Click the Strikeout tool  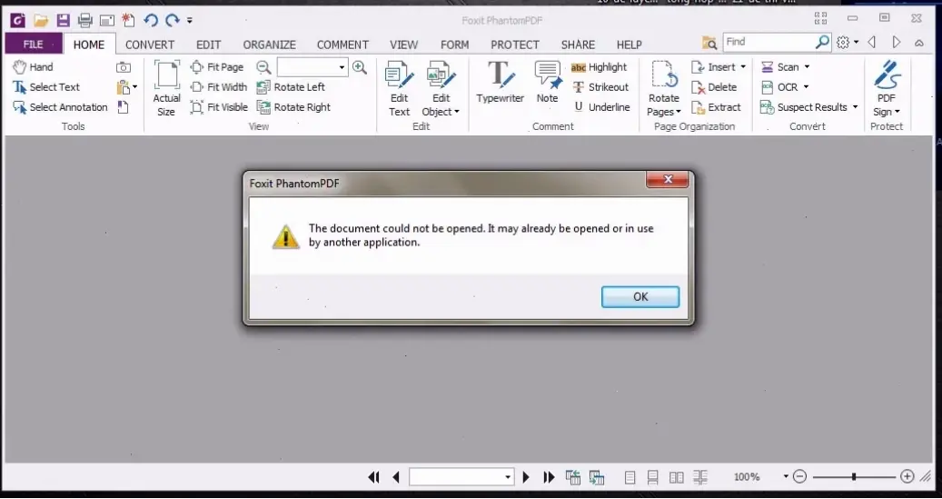600,87
